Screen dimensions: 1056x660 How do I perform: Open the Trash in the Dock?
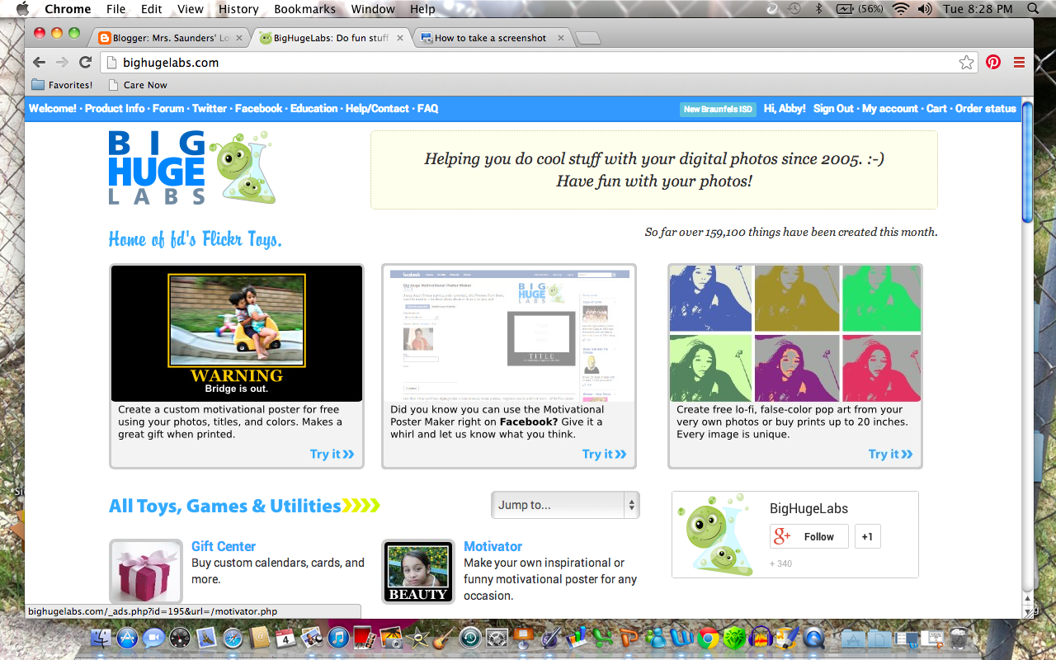pyautogui.click(x=959, y=638)
